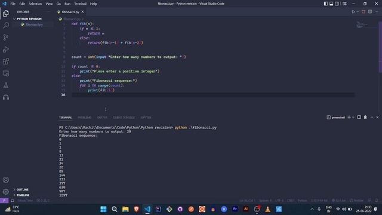Open the Accounts menu icon
The height and width of the screenshot is (215, 382).
coord(6,180)
